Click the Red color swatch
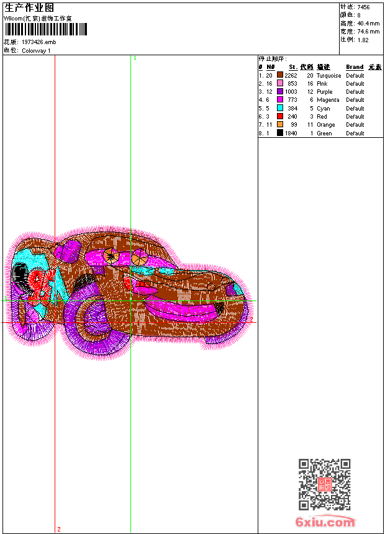 tap(279, 116)
